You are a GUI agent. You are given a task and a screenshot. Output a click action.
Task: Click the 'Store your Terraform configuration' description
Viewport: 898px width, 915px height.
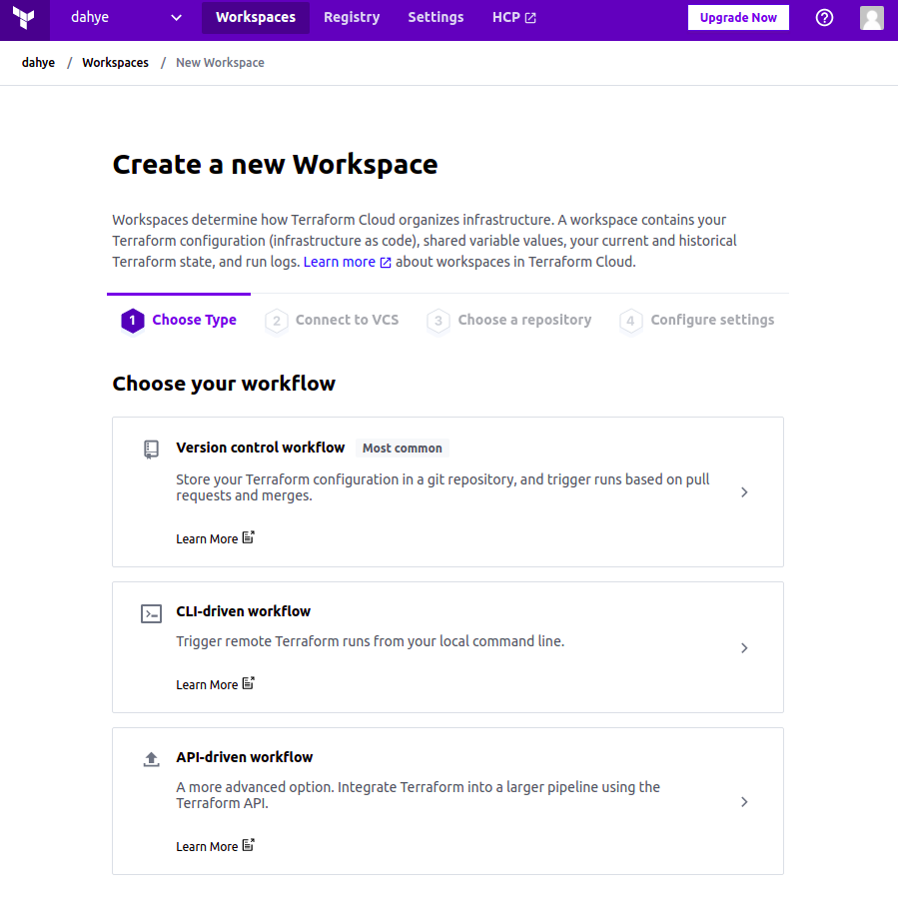443,487
